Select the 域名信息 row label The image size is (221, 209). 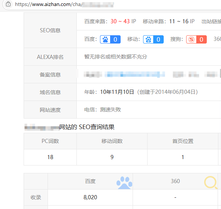[50, 92]
